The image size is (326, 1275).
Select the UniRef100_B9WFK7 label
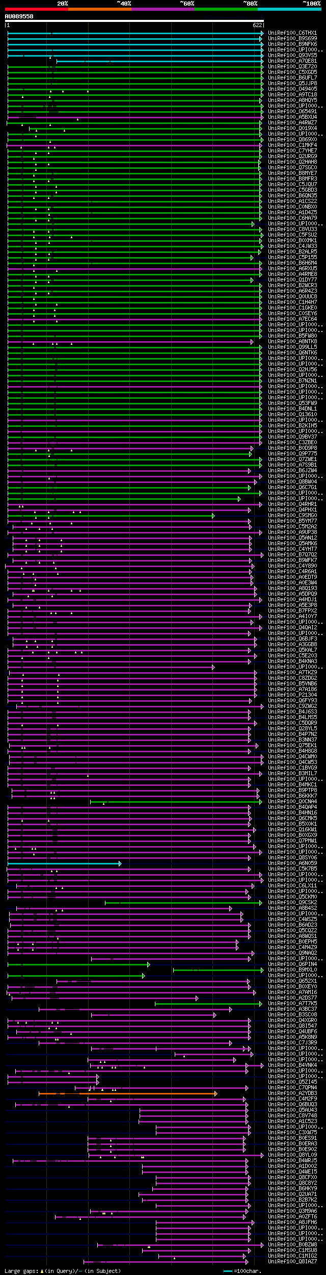[x=292, y=560]
